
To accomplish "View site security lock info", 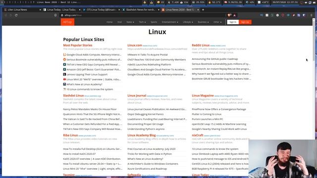I will click(62, 15).
